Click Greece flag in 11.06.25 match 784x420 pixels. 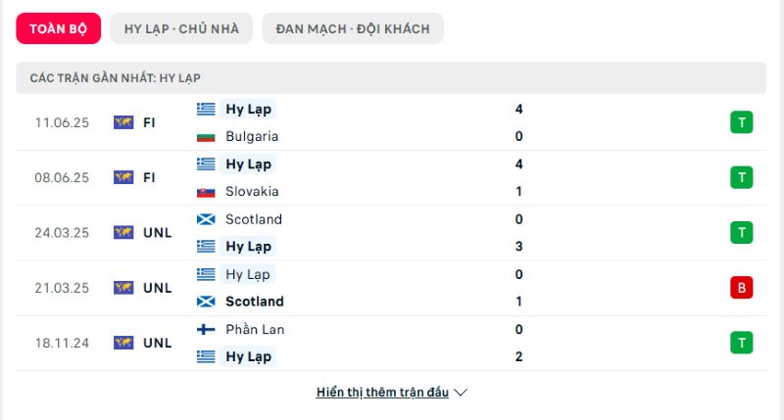coord(206,110)
